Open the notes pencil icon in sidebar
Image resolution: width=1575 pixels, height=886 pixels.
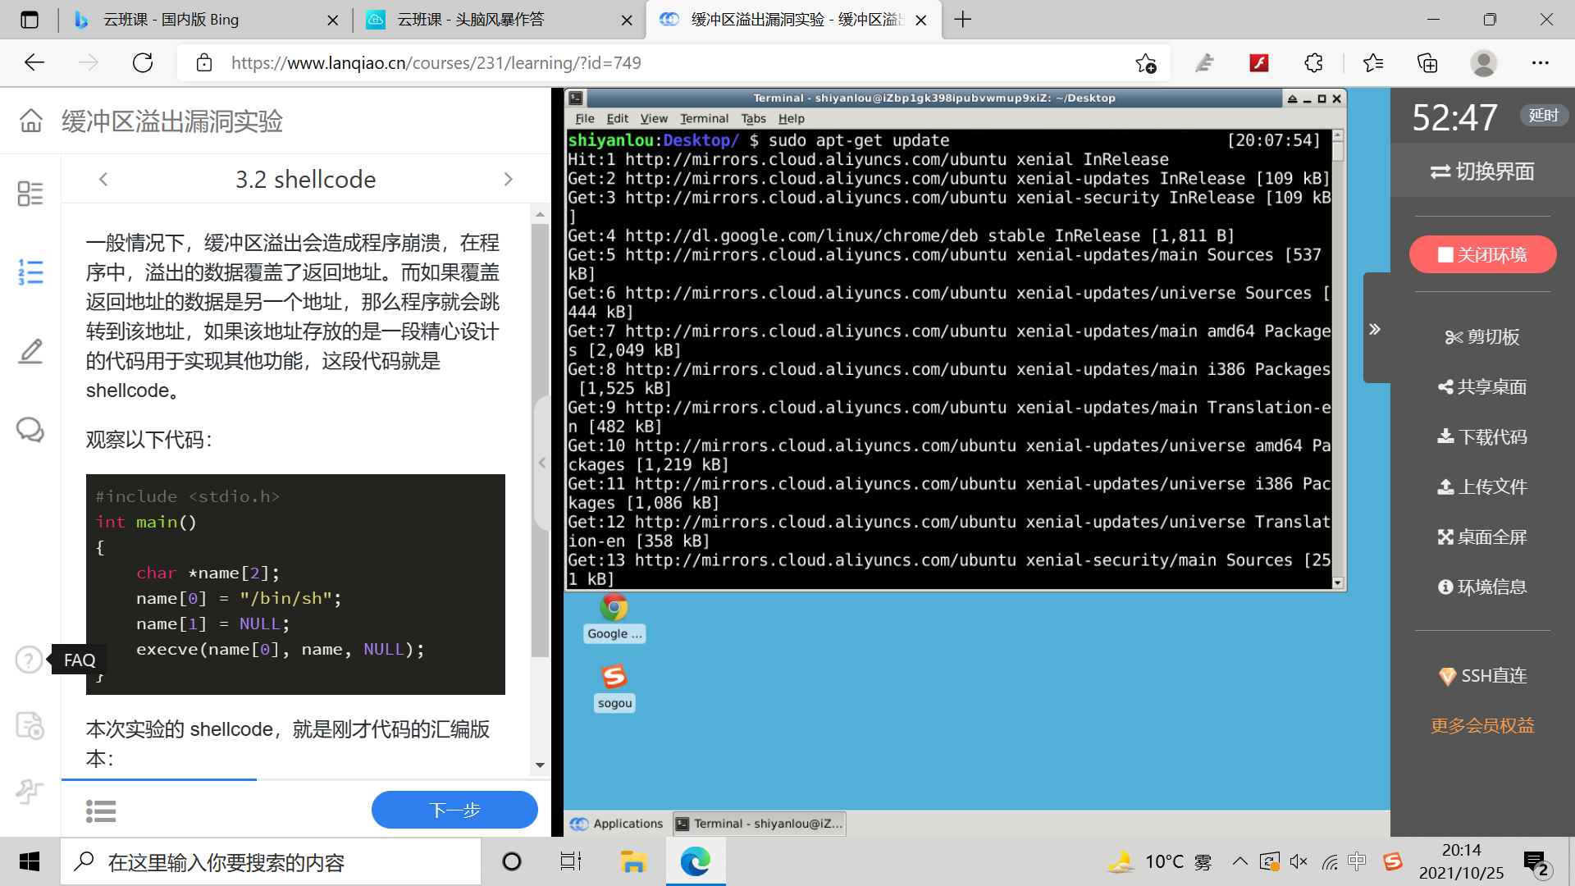pyautogui.click(x=30, y=351)
